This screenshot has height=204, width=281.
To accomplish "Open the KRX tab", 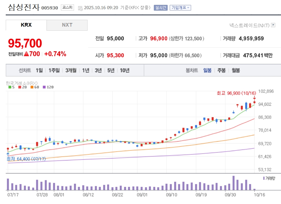I will [x=26, y=25].
